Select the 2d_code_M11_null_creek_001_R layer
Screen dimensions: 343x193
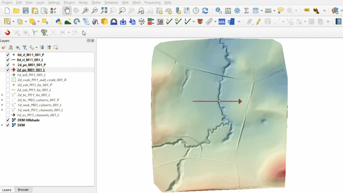click(x=42, y=80)
